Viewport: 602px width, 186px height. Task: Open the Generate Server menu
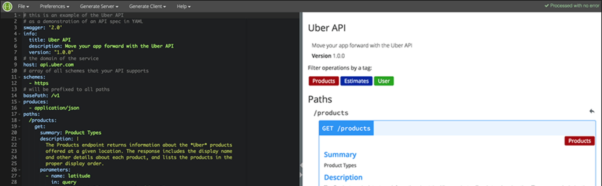(99, 6)
